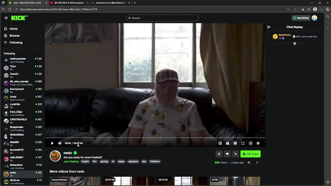
Task: Open playback speed control
Action: [x=250, y=143]
